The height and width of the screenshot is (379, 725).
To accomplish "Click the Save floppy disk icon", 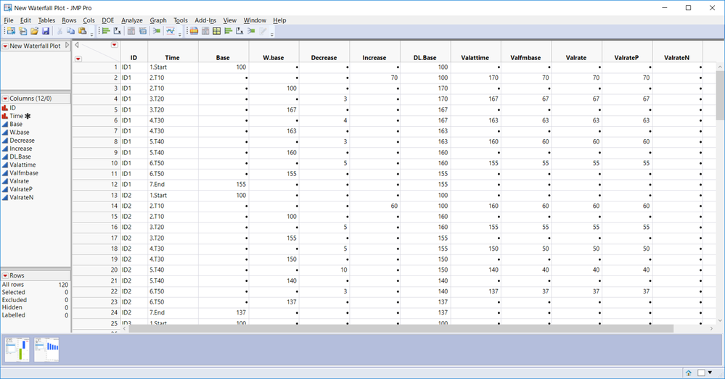I will coord(46,31).
